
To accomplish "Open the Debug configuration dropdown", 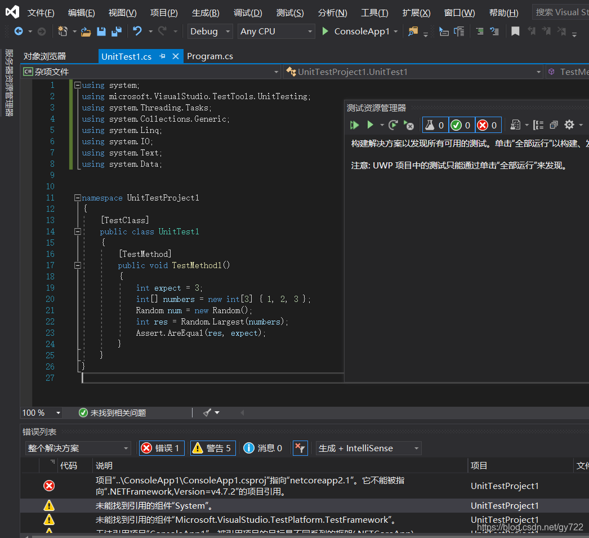I will [211, 32].
